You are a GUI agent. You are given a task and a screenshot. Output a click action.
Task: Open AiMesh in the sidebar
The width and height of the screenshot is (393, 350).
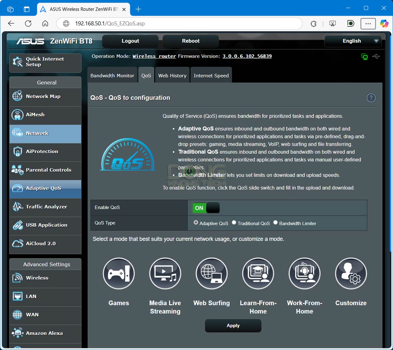(x=45, y=115)
